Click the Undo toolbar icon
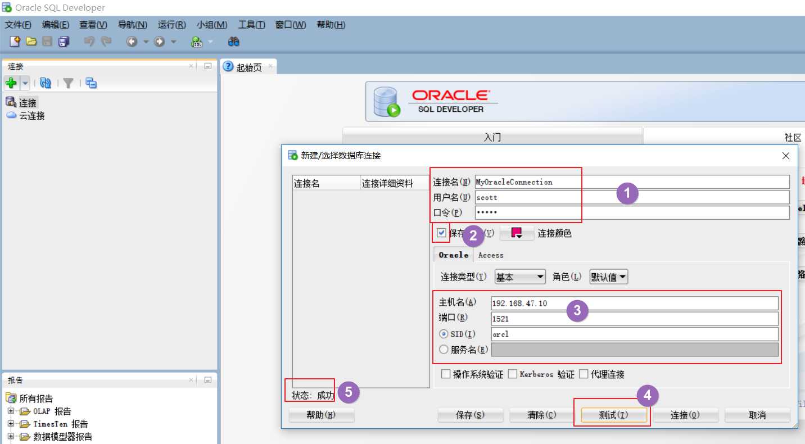The height and width of the screenshot is (444, 805). point(89,41)
